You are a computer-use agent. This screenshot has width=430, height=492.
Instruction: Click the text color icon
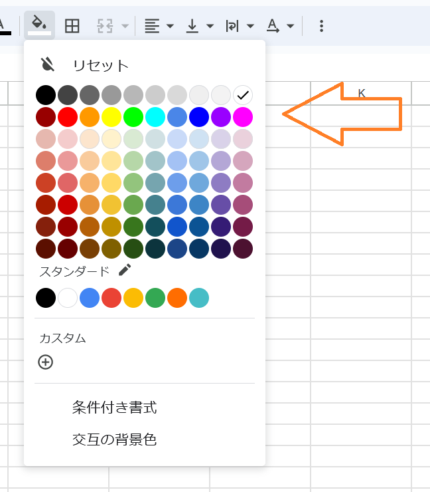click(4, 26)
